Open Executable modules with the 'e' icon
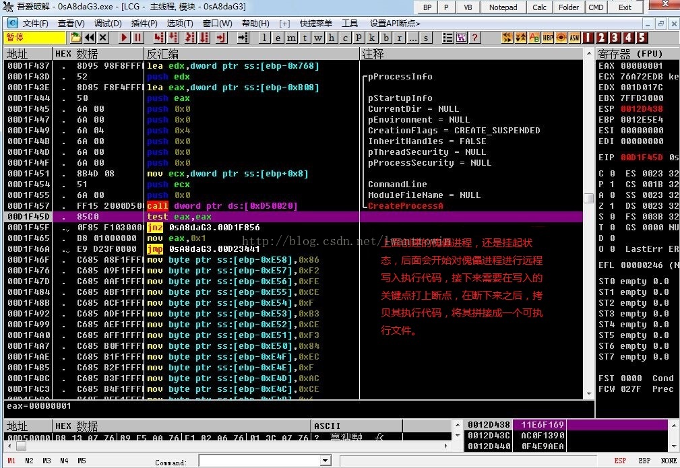The height and width of the screenshot is (468, 680). point(278,38)
